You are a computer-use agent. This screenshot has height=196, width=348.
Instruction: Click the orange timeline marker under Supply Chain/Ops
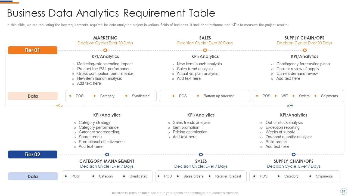[x=304, y=50]
